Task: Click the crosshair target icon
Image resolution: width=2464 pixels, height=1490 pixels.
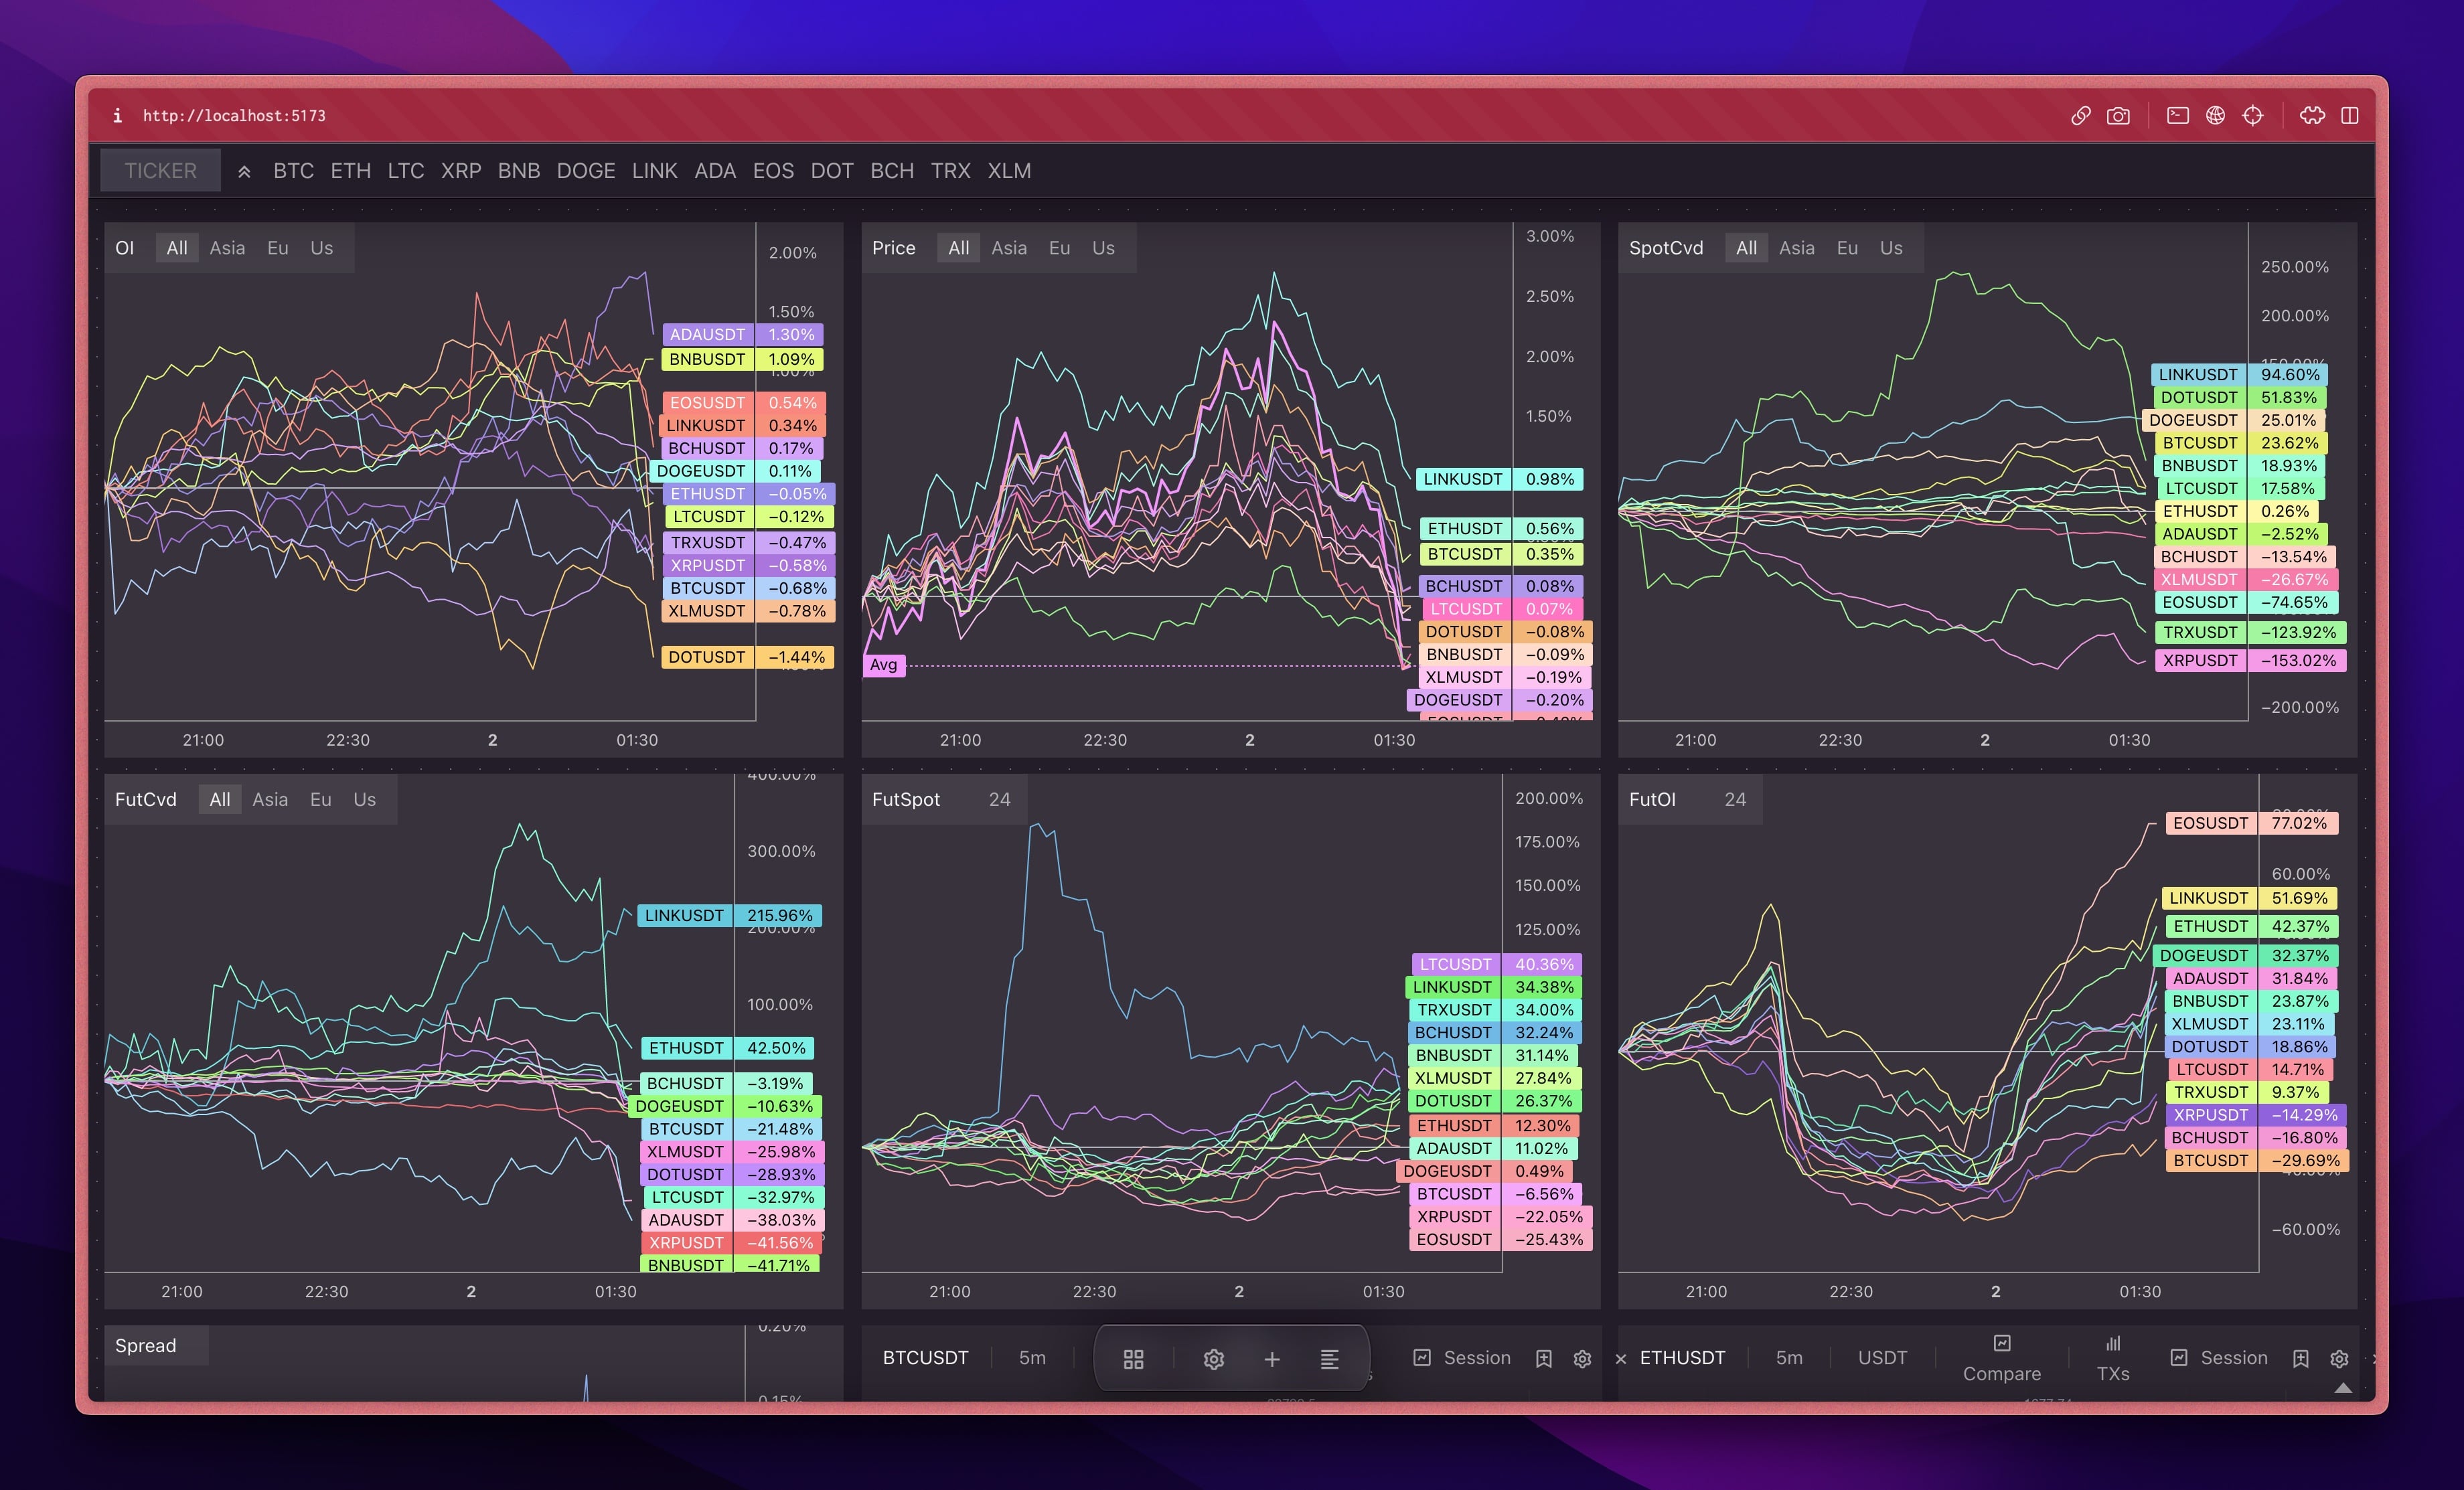Action: pyautogui.click(x=2252, y=116)
